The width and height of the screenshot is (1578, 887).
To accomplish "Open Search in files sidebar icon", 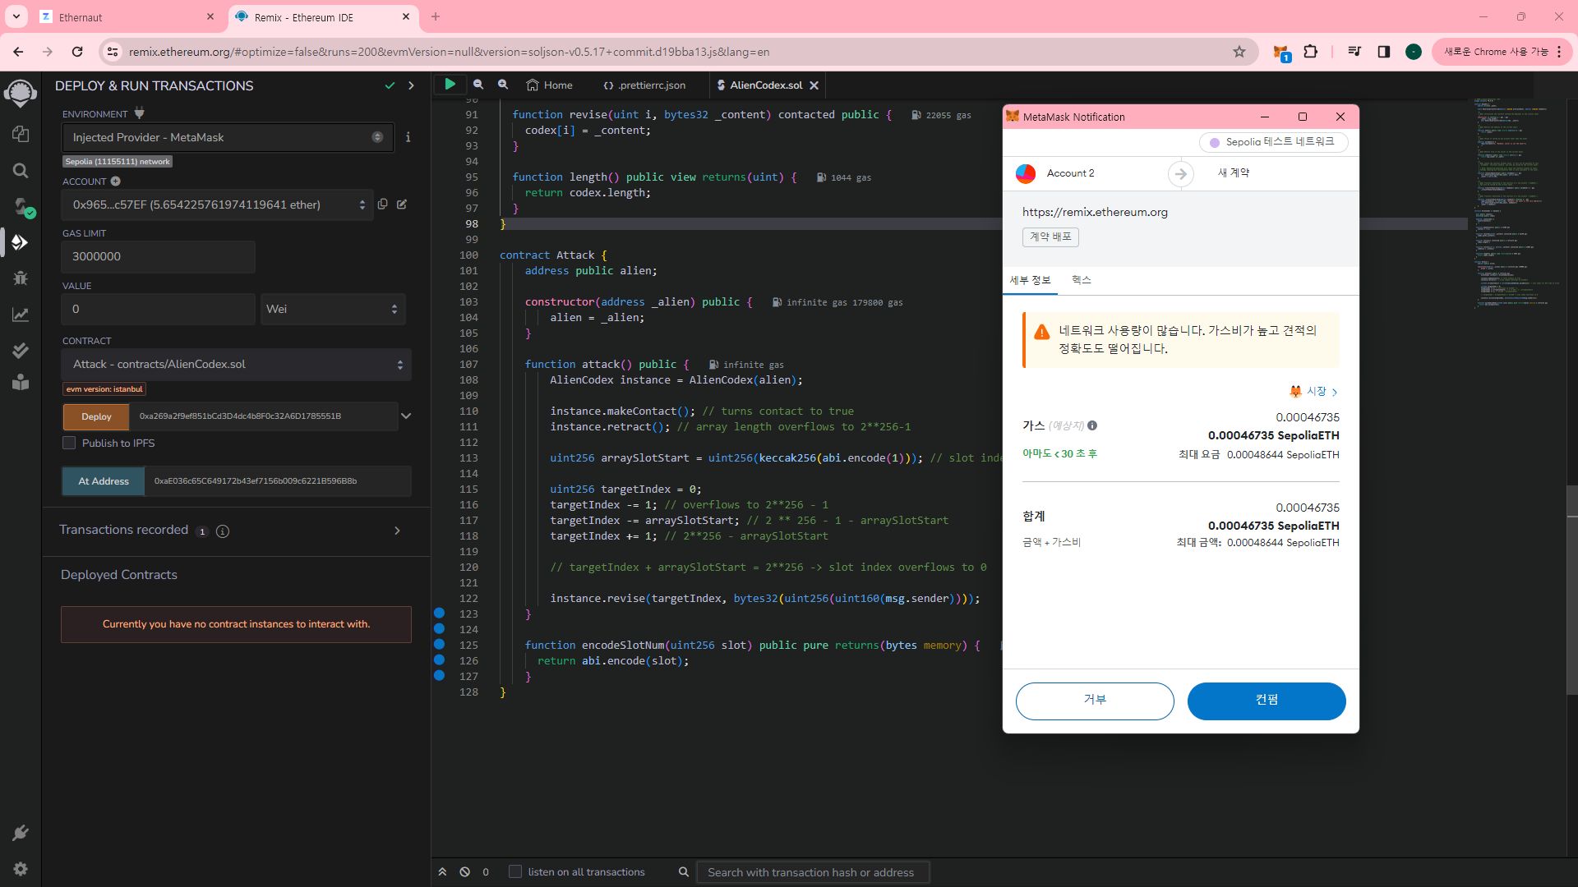I will click(x=21, y=170).
